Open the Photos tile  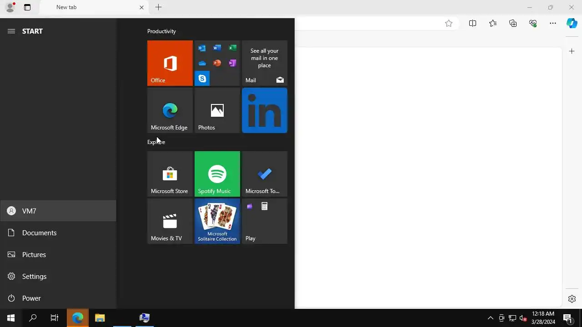(x=217, y=110)
